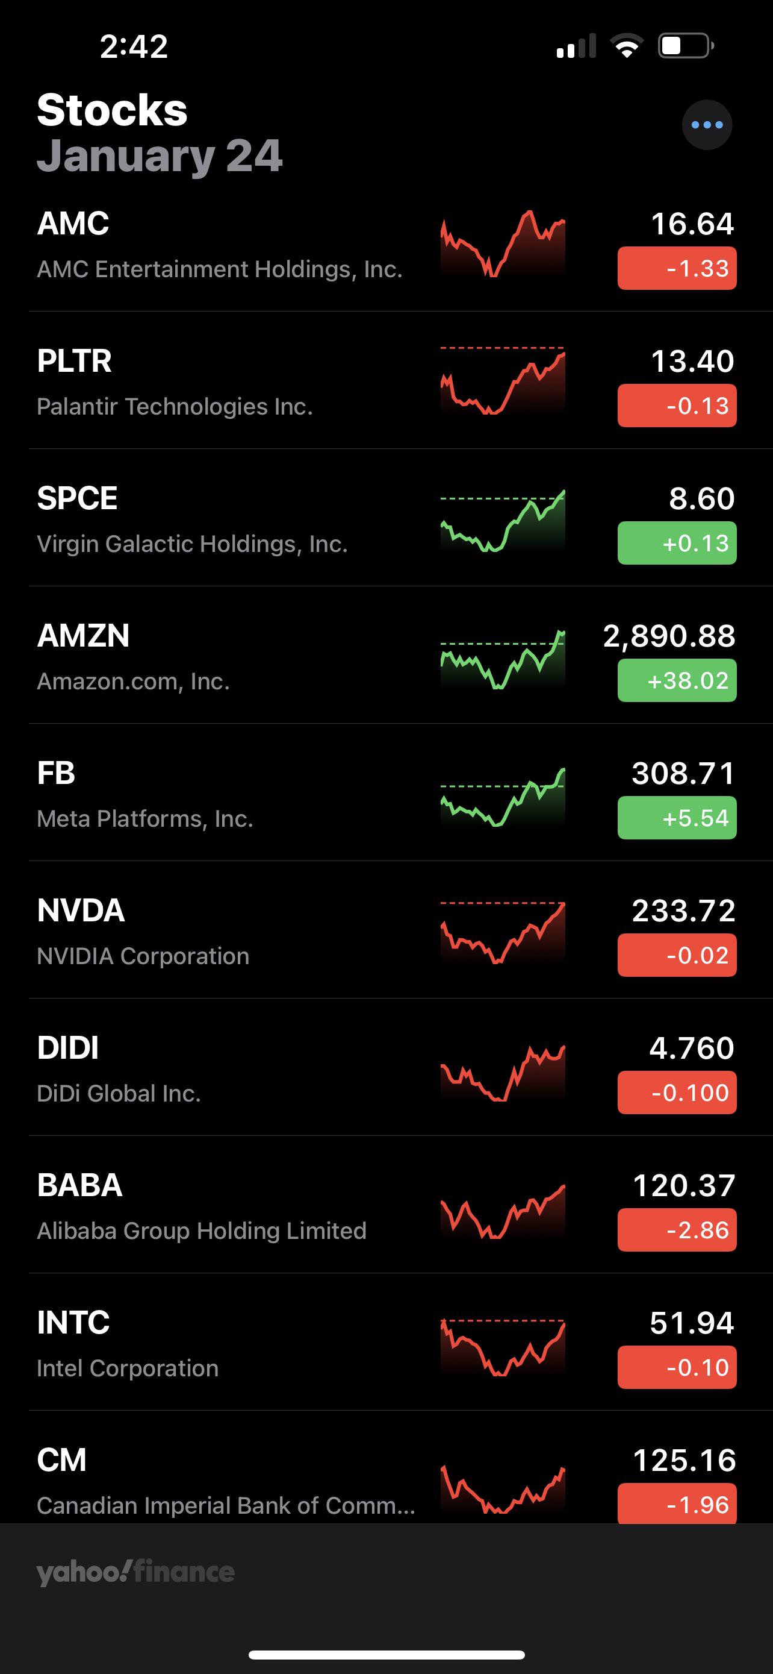
Task: Select the SPCE green trend chart
Action: 503,520
